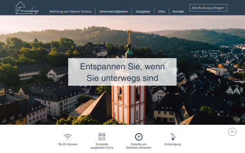Click the cleaning spray bottle icon
Viewport: 245px width, 153px height.
click(x=173, y=137)
